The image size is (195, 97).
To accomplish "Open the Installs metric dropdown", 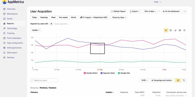I will coord(36,30).
